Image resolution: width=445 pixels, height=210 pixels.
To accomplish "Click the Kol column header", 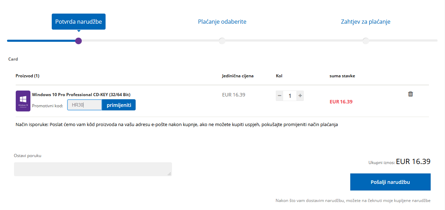I will 279,76.
